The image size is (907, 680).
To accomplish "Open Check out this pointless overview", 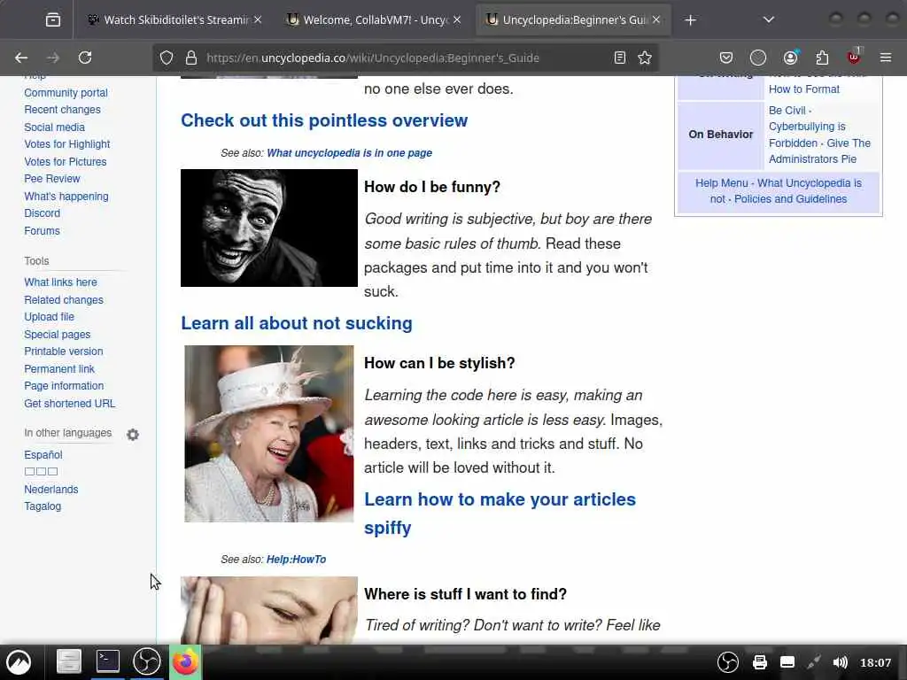I will pyautogui.click(x=324, y=120).
